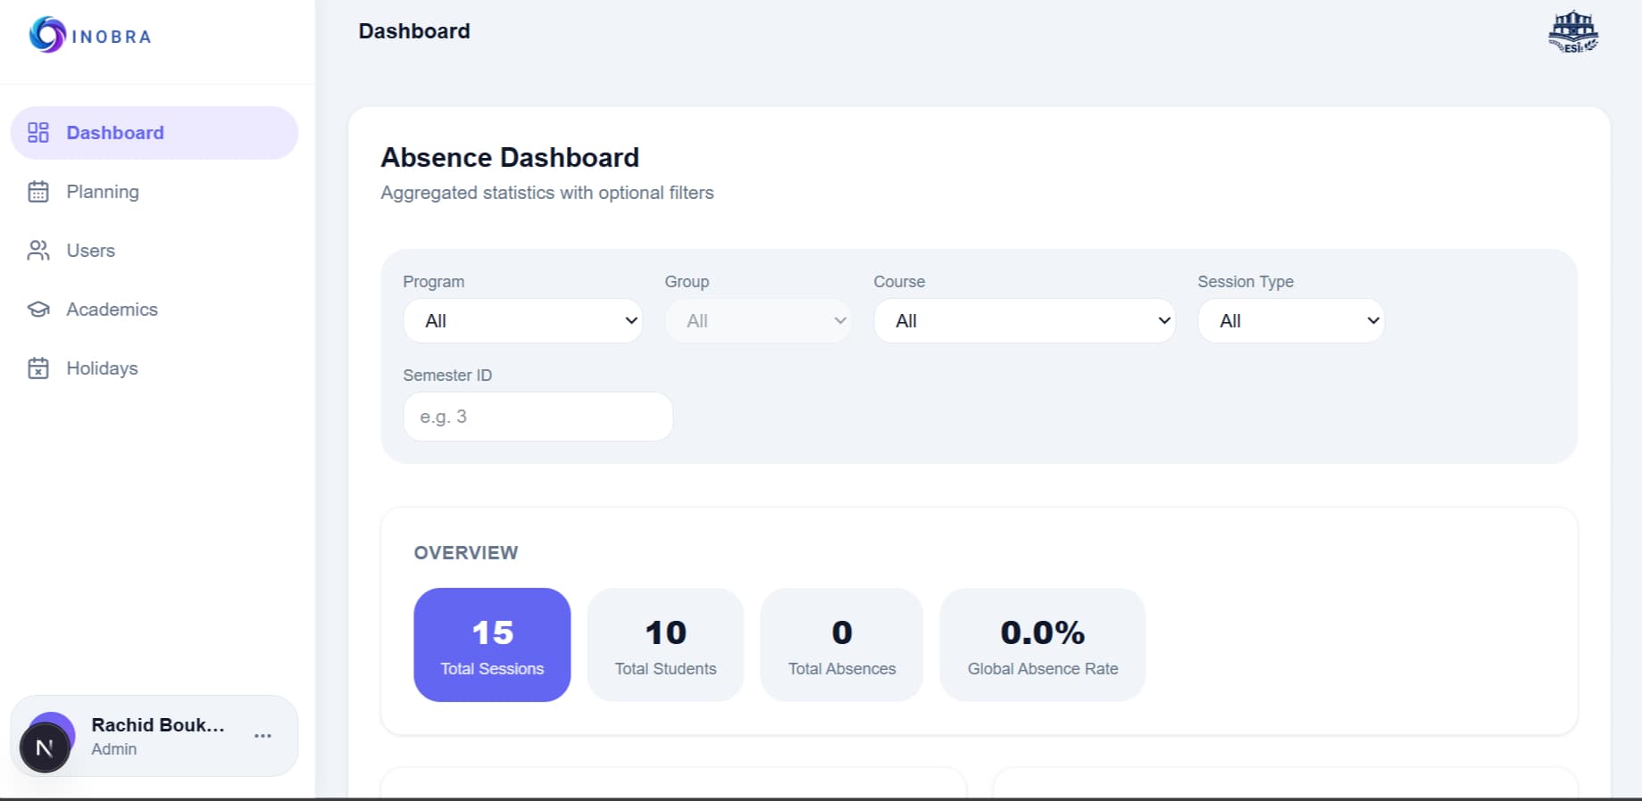Navigate to Users page

click(x=154, y=251)
